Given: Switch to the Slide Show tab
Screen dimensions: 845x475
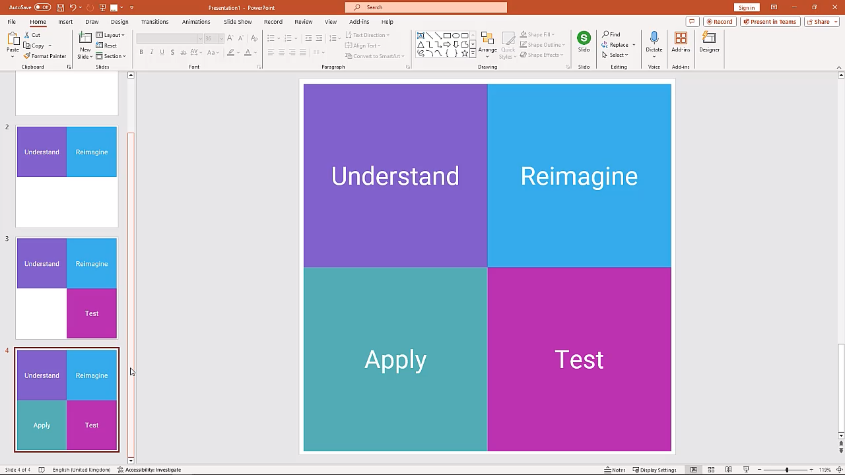Looking at the screenshot, I should pos(238,22).
